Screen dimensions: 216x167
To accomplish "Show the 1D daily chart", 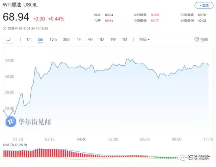I will point(101,40).
